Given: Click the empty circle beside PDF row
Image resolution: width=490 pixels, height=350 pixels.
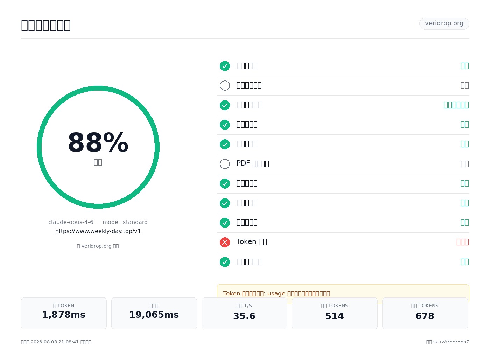Looking at the screenshot, I should point(225,164).
